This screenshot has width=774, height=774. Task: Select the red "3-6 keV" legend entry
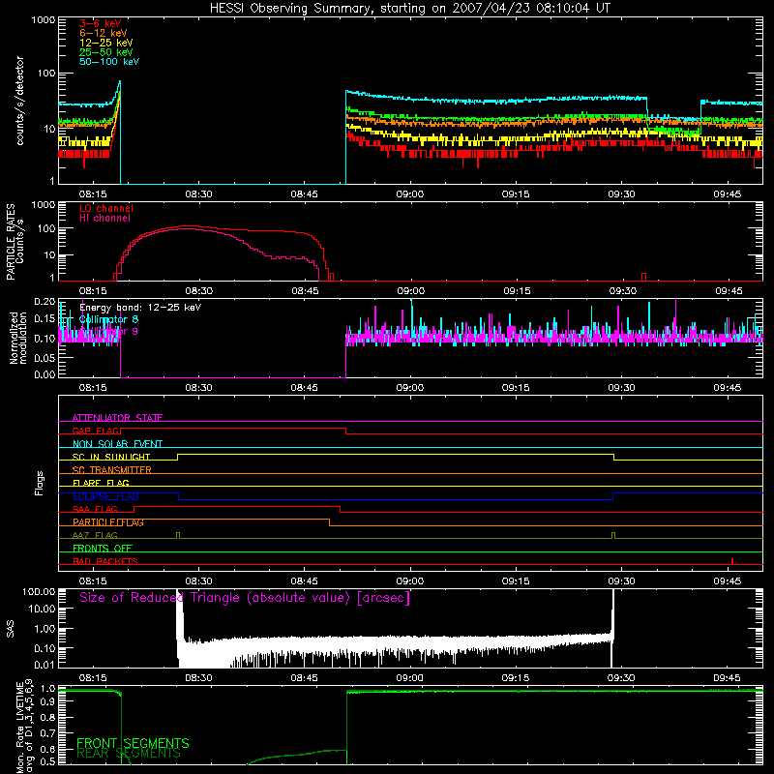101,23
